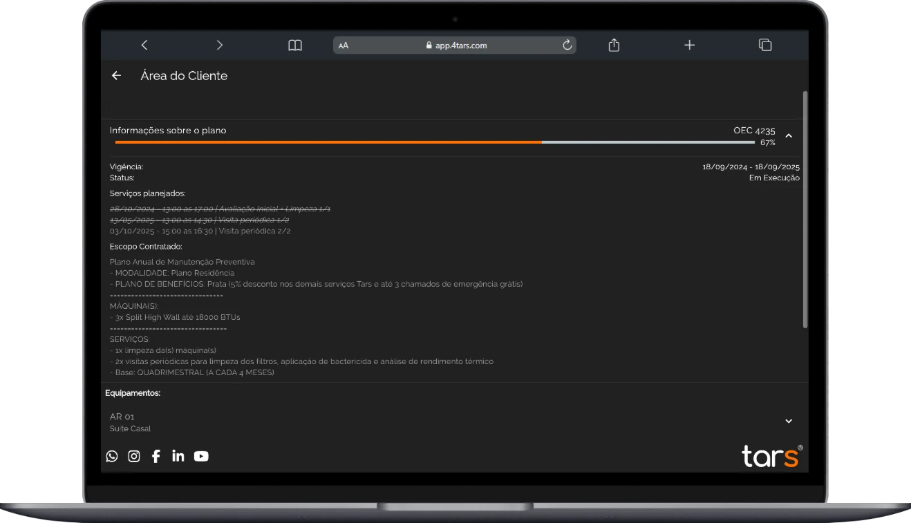
Task: Open a new tab with plus icon
Action: 689,45
